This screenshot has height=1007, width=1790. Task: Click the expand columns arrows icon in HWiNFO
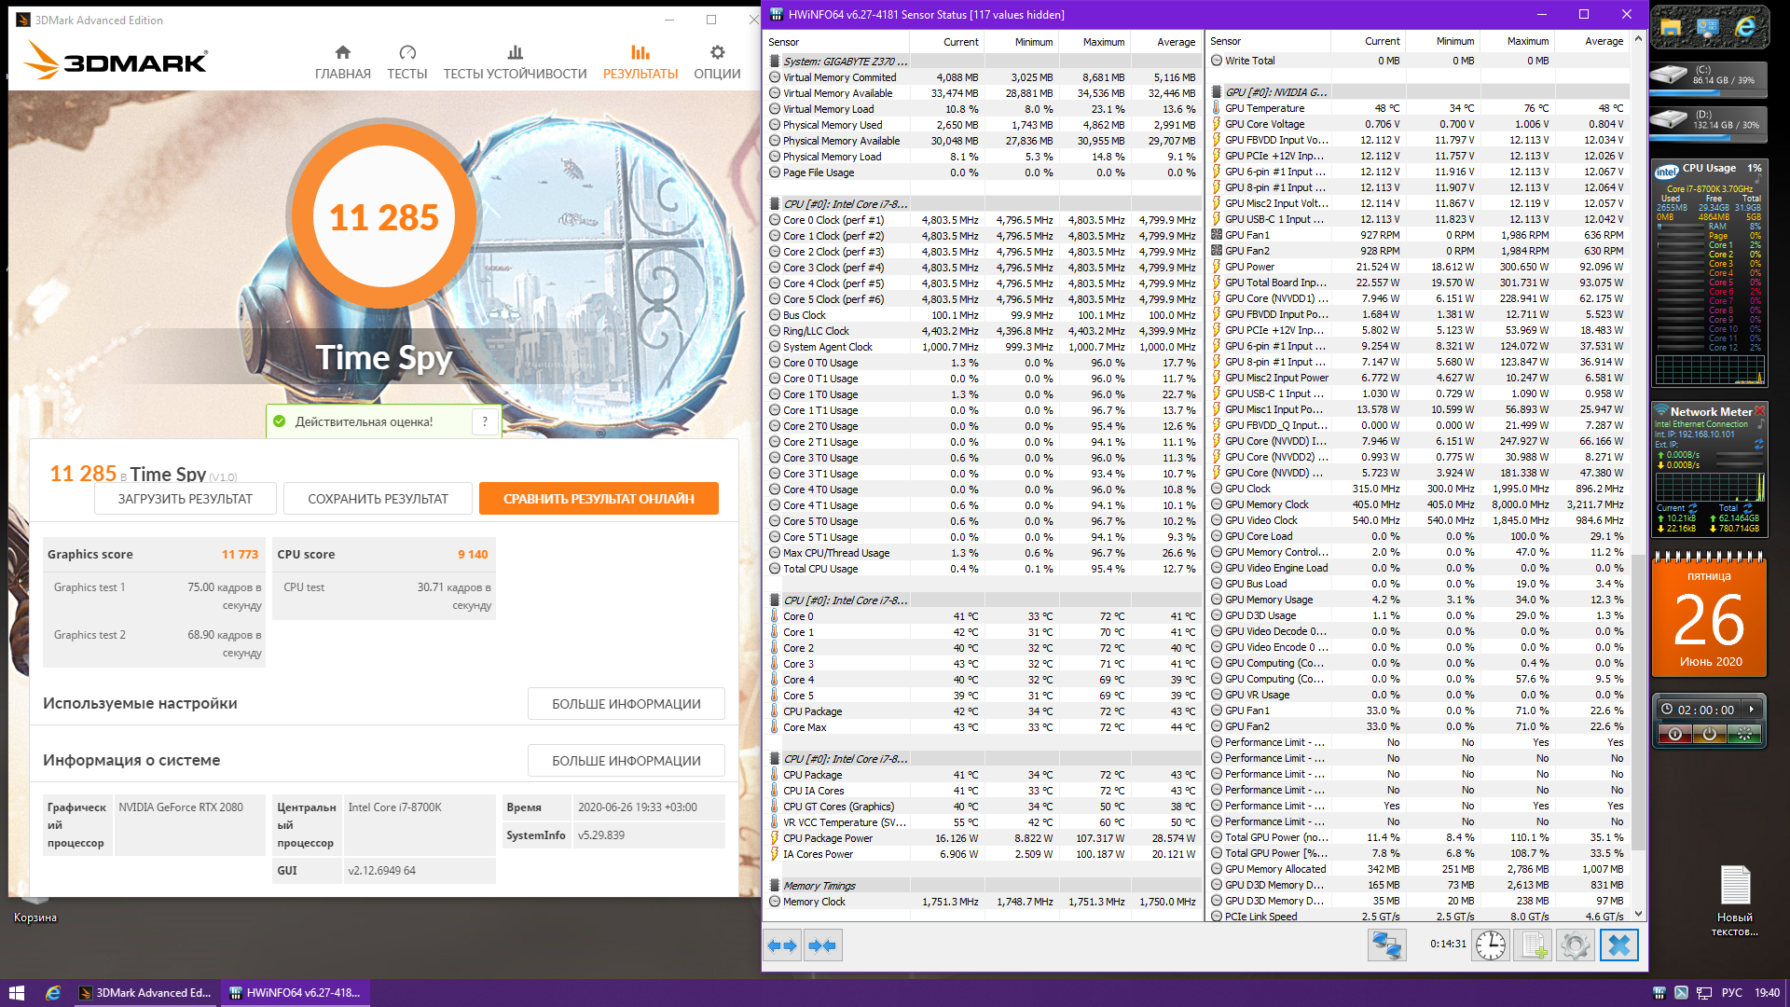(x=782, y=945)
